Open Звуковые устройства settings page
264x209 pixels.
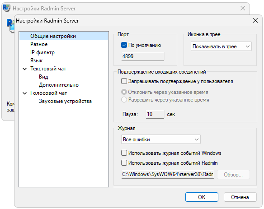(65, 101)
